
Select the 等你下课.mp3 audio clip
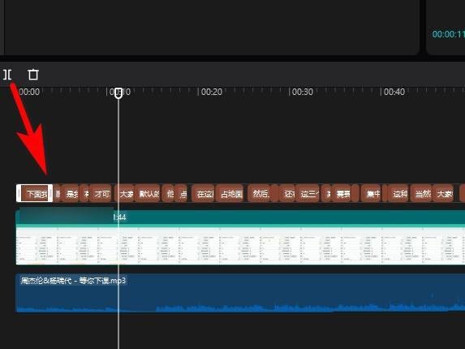[x=240, y=293]
